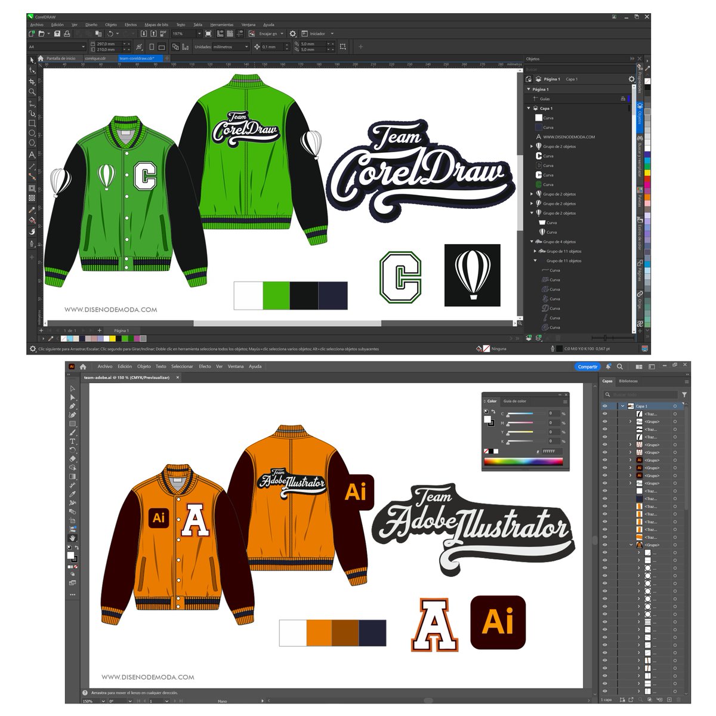This screenshot has width=716, height=716.
Task: Select the Paintbrush tool in Illustrator
Action: (74, 431)
